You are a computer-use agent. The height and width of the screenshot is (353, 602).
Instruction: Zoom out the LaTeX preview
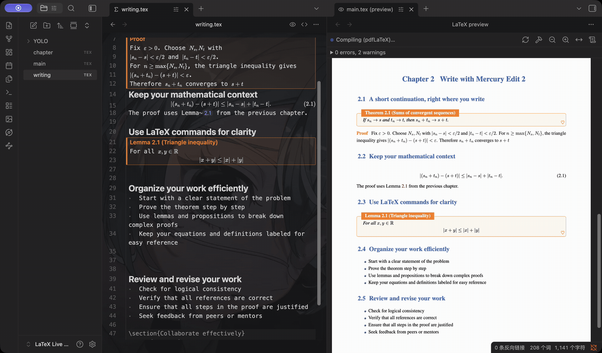coord(552,40)
